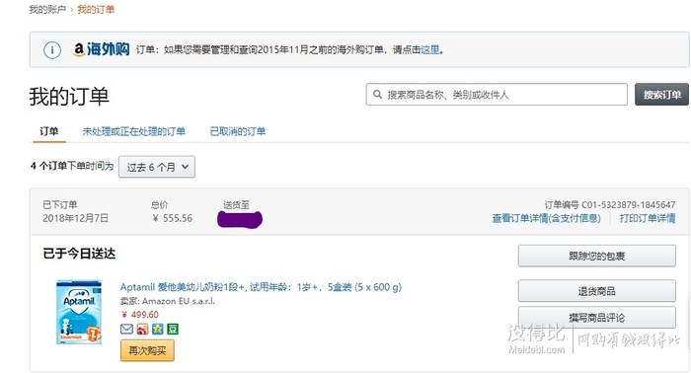
Task: Click the 再次购买 button
Action: (x=147, y=350)
